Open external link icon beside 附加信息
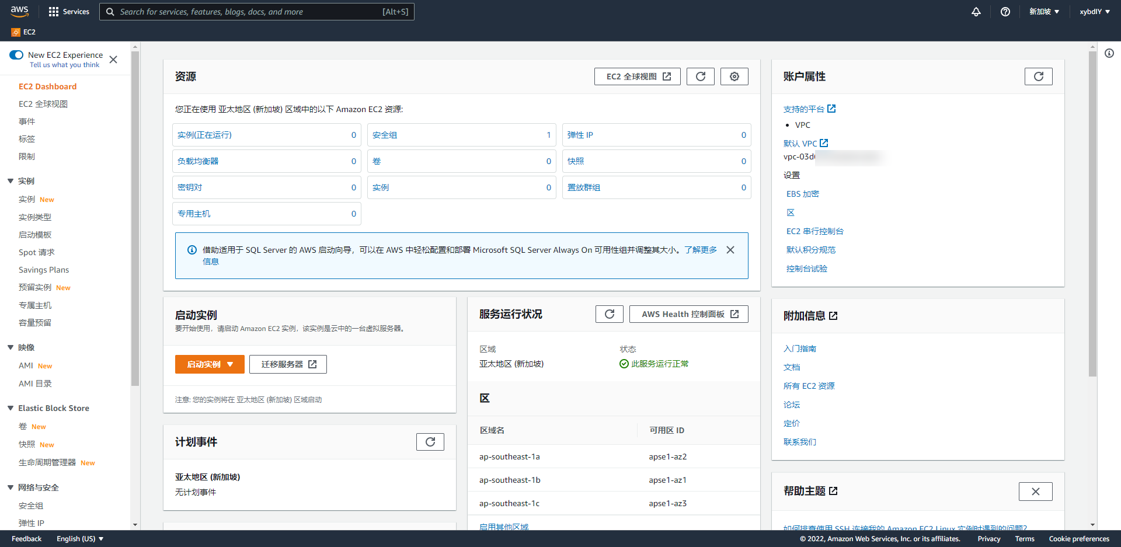This screenshot has height=547, width=1121. [x=833, y=316]
